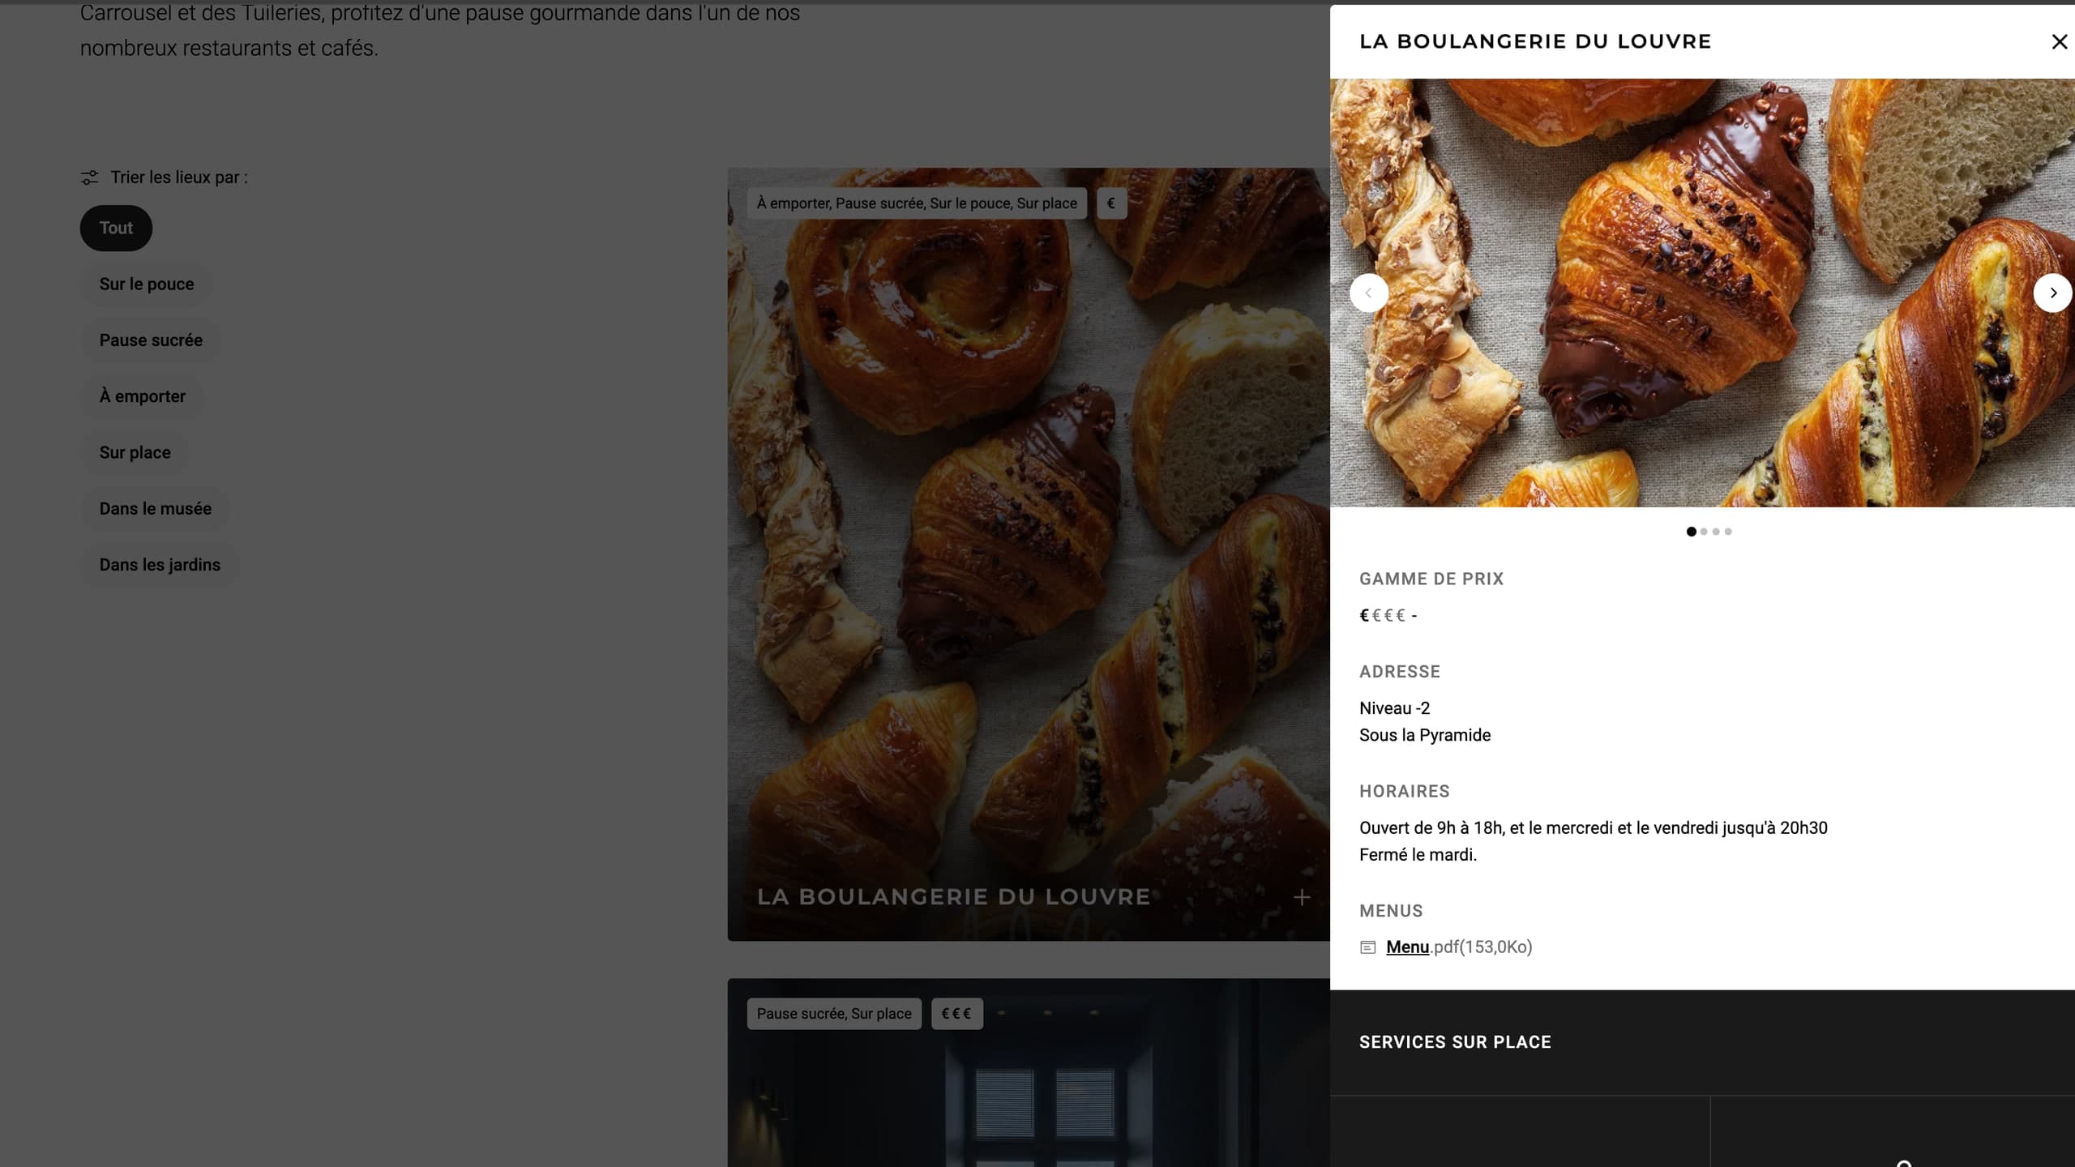Image resolution: width=2075 pixels, height=1167 pixels.
Task: Go to previous carousel photo
Action: (x=1369, y=293)
